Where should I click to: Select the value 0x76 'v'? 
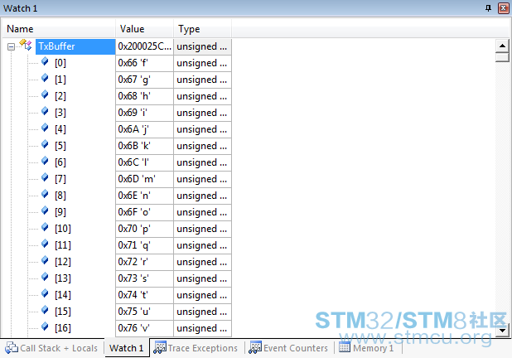pos(144,328)
